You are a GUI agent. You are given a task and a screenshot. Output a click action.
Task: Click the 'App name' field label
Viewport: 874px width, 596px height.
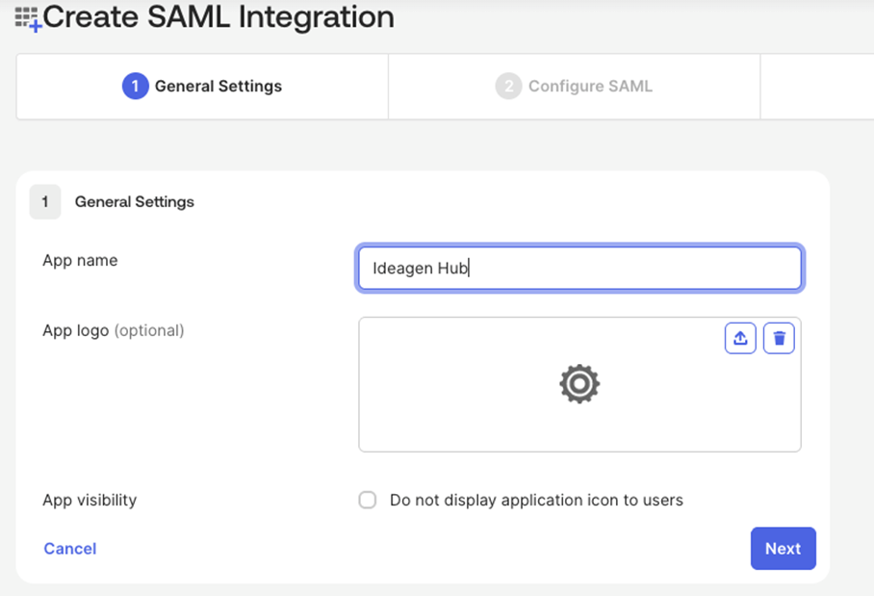(80, 261)
